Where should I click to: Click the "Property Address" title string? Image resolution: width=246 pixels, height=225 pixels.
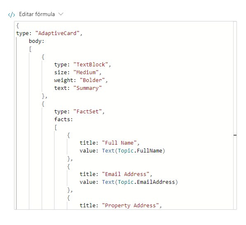point(130,206)
